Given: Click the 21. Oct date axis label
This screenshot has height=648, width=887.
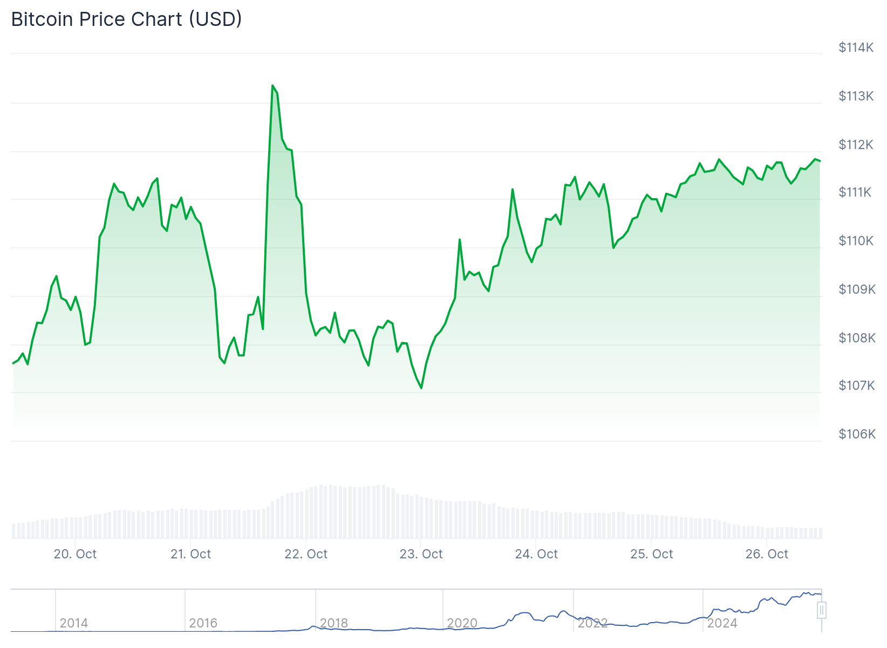Looking at the screenshot, I should 190,554.
